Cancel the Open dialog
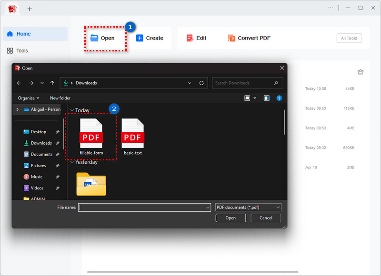 [266, 218]
